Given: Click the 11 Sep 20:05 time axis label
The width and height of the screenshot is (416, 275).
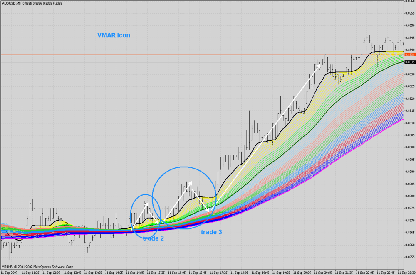Looking at the screenshot, I should 302,273.
